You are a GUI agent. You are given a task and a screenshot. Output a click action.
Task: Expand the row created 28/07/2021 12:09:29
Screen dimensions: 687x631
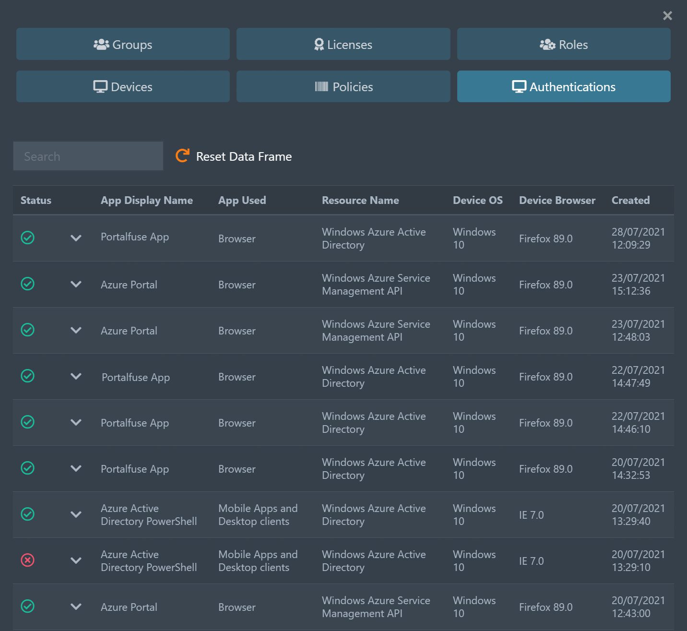[76, 238]
